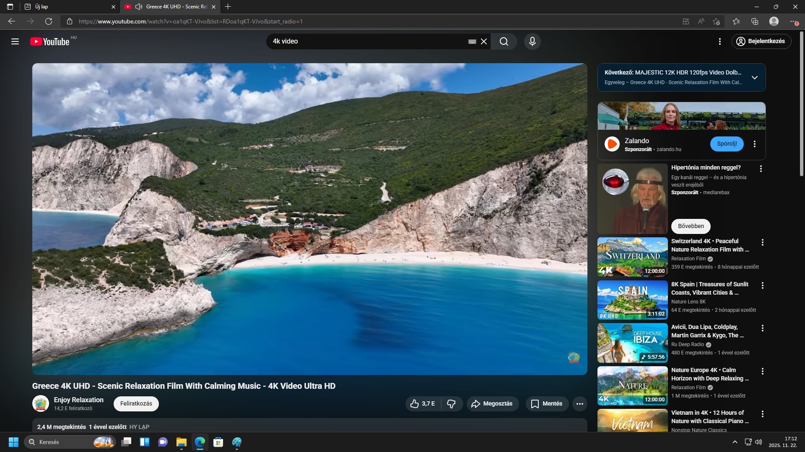Open a new browser tab
The width and height of the screenshot is (805, 452).
[x=228, y=7]
